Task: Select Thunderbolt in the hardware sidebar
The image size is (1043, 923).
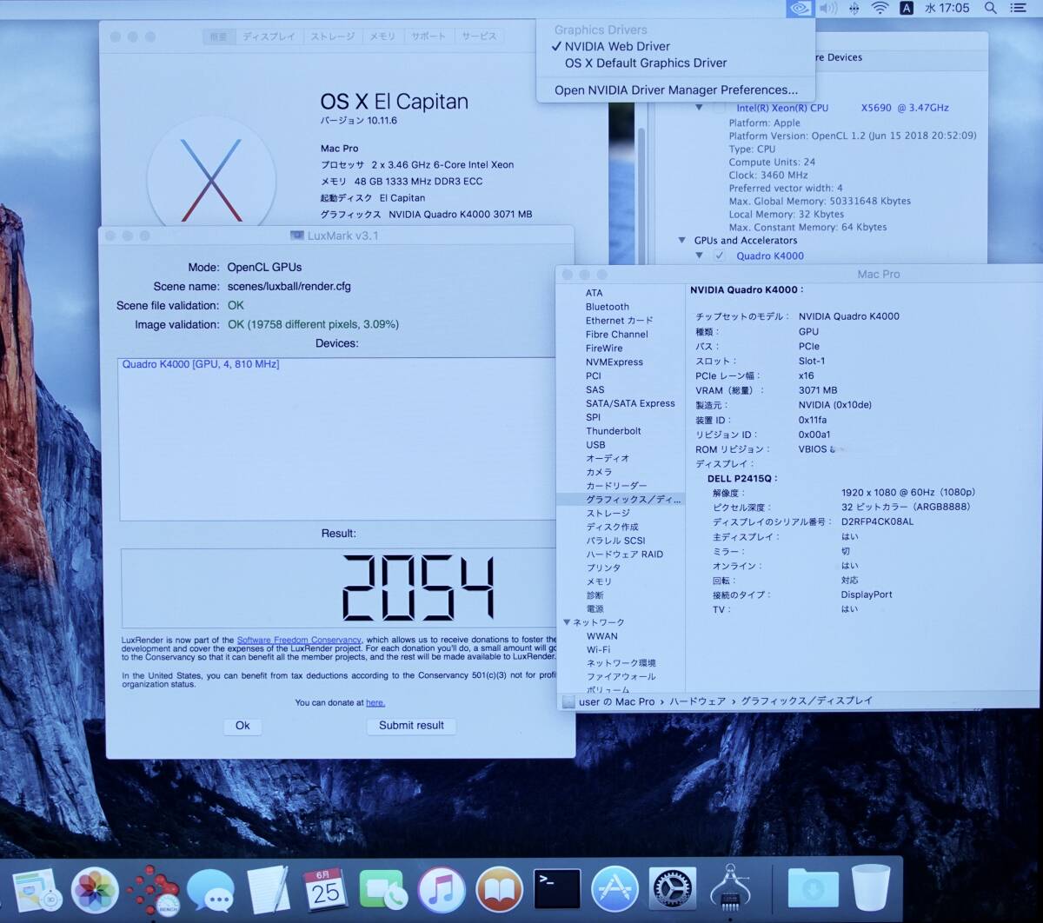Action: [613, 431]
